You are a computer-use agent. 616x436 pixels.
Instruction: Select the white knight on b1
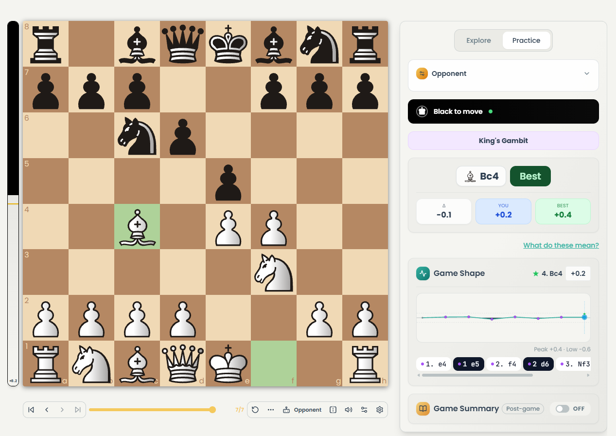pos(91,363)
